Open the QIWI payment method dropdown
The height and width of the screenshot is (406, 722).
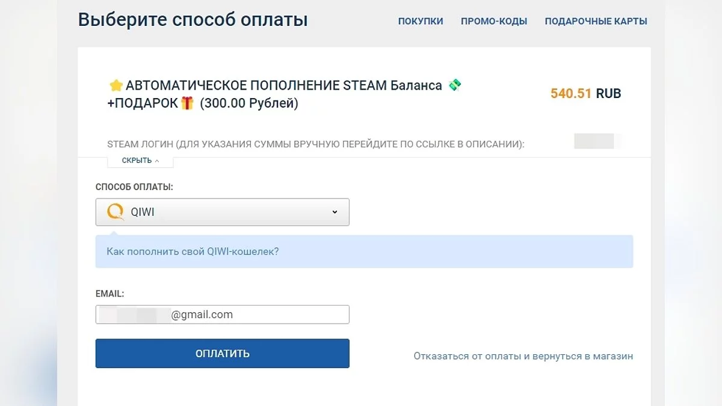[222, 212]
